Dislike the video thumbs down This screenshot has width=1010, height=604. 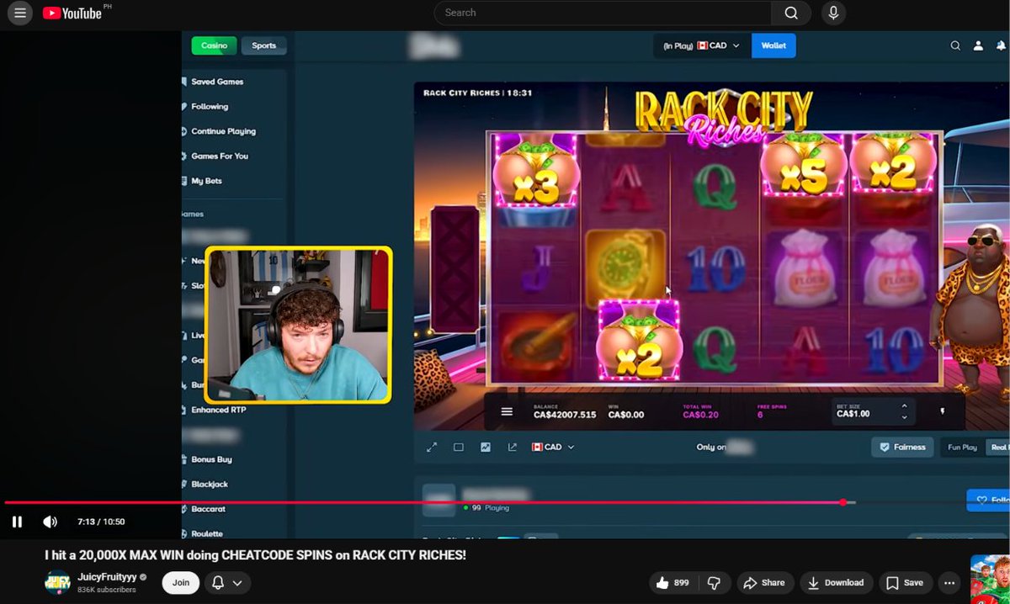[714, 582]
